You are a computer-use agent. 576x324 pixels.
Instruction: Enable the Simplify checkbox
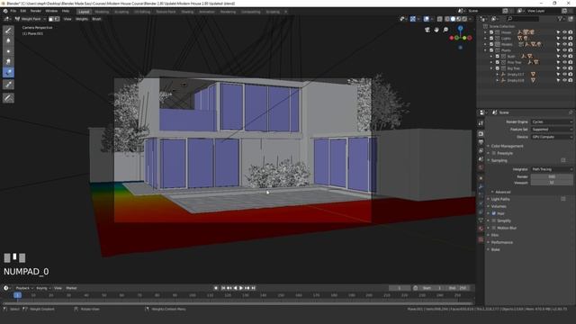pos(494,220)
